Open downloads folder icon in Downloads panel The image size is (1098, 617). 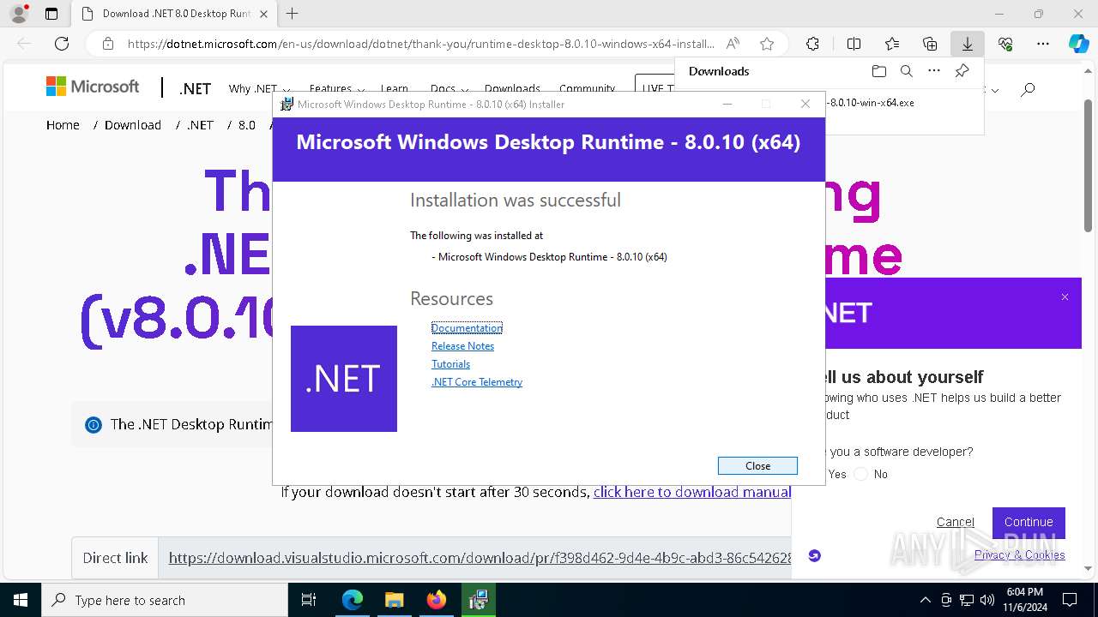click(x=878, y=71)
